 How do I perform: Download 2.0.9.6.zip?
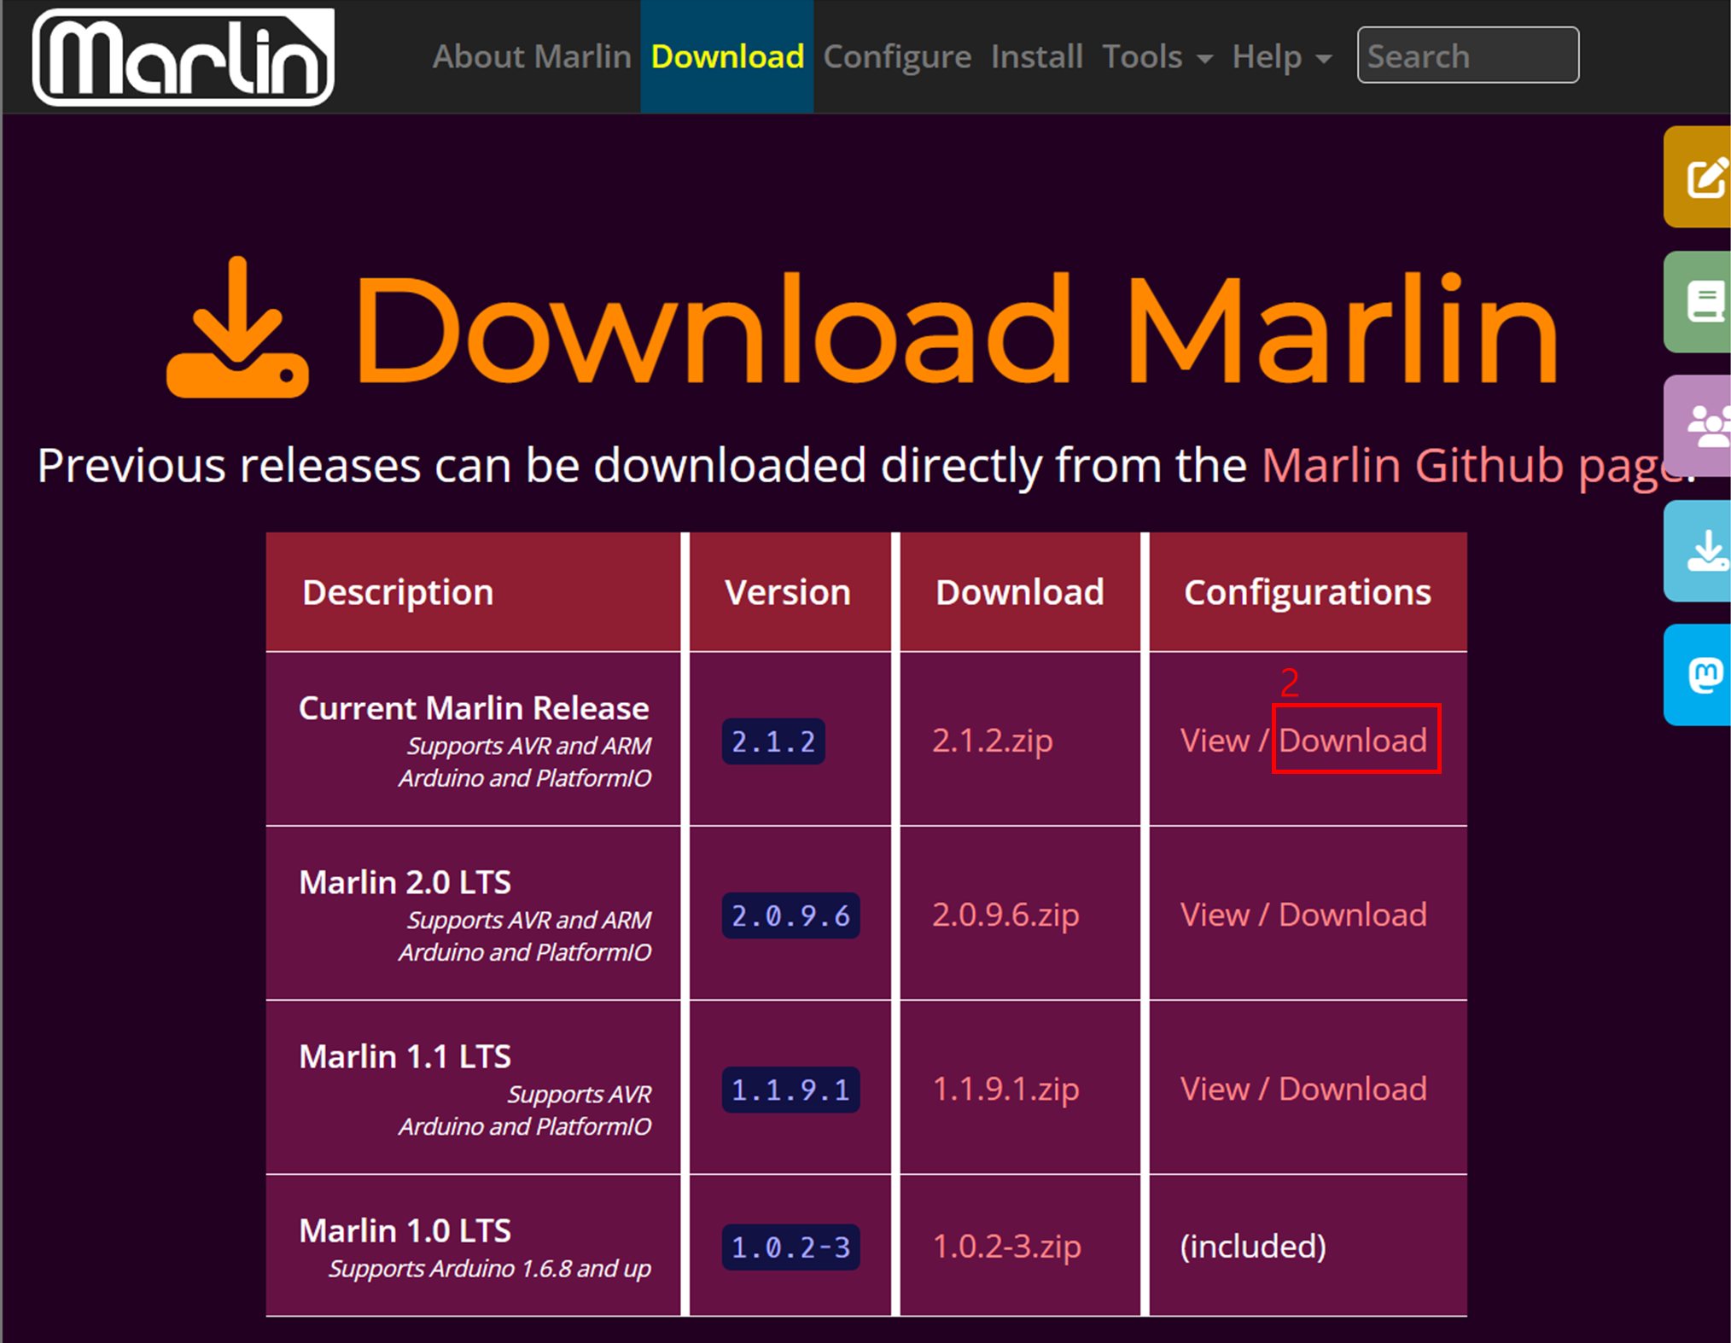1005,915
